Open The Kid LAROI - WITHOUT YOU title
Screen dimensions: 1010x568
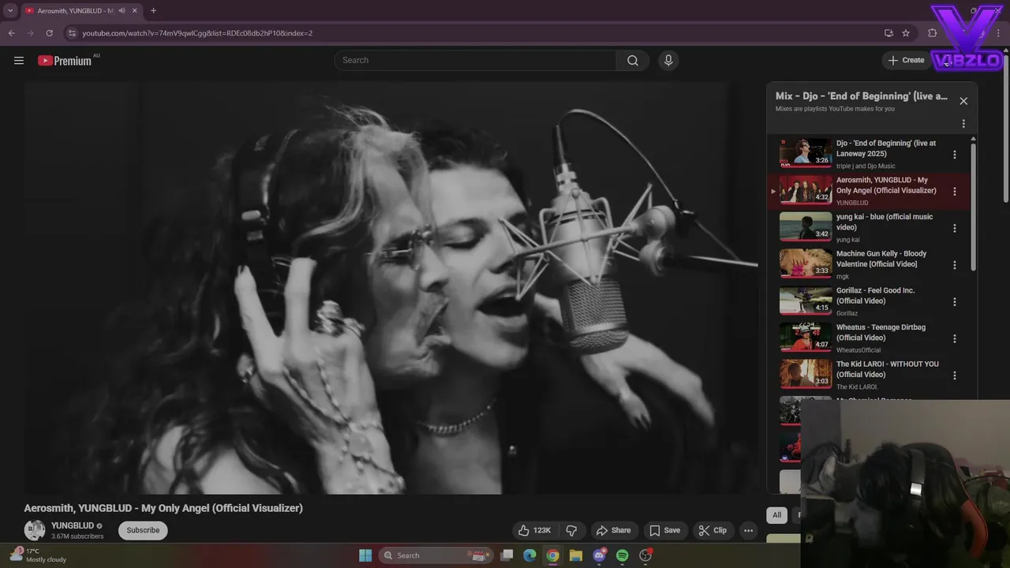(888, 369)
